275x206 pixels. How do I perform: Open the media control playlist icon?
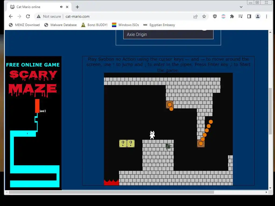click(240, 16)
